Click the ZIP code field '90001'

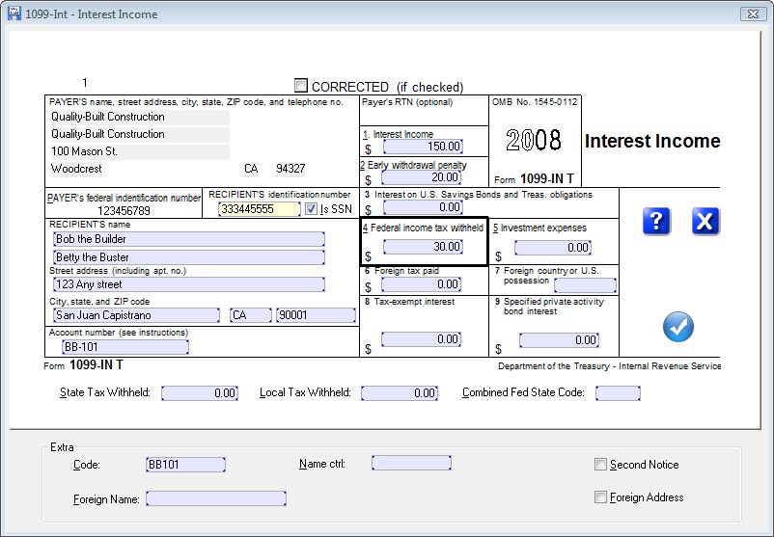[316, 315]
